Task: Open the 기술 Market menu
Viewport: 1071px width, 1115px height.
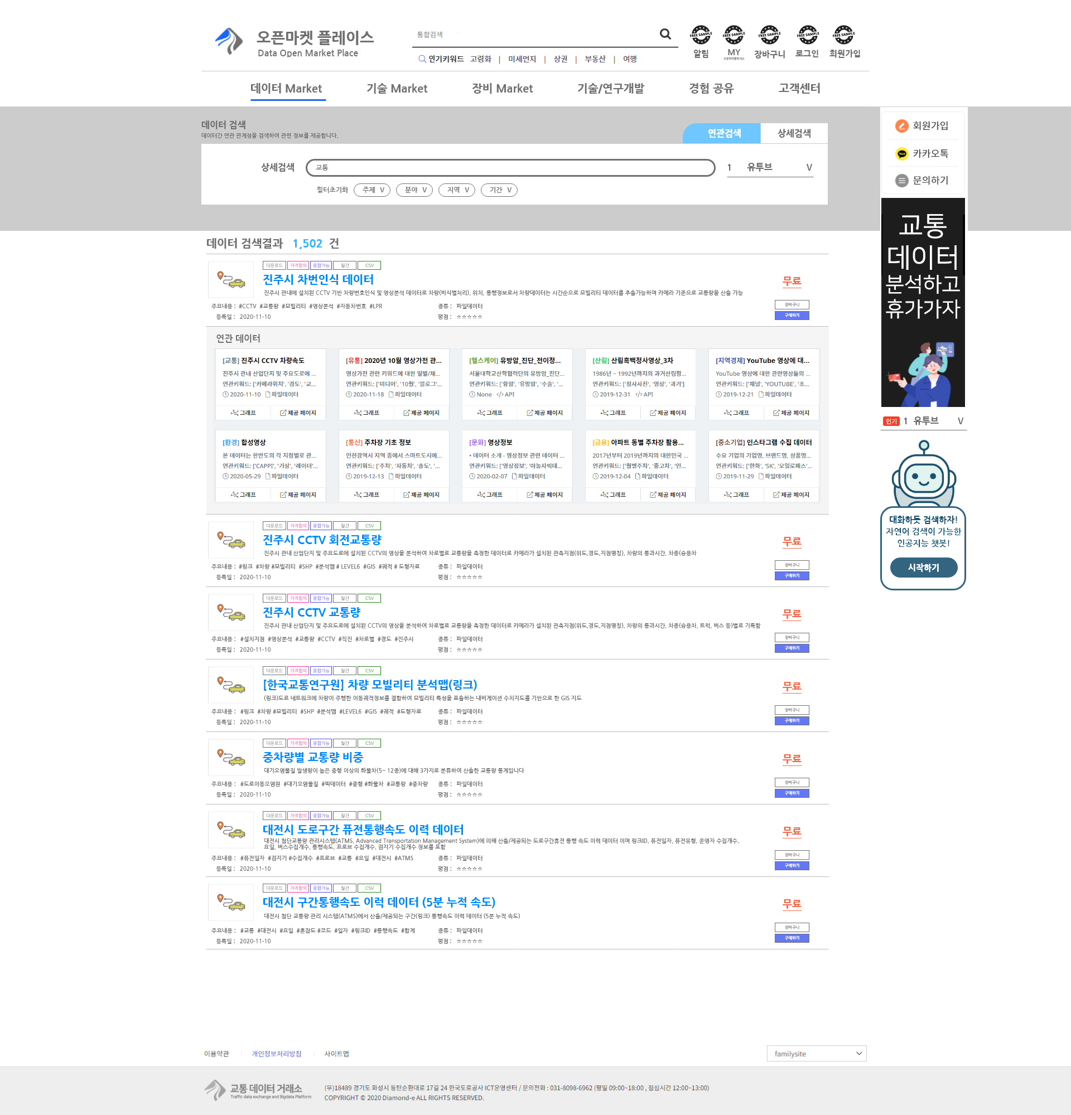Action: [x=397, y=89]
